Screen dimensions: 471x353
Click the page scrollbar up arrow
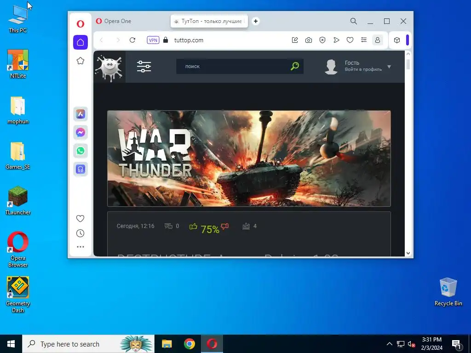tap(408, 54)
